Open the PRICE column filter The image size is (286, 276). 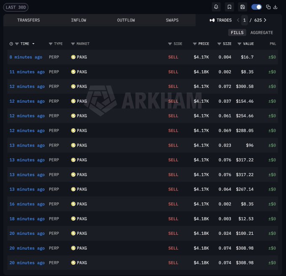[x=195, y=44]
